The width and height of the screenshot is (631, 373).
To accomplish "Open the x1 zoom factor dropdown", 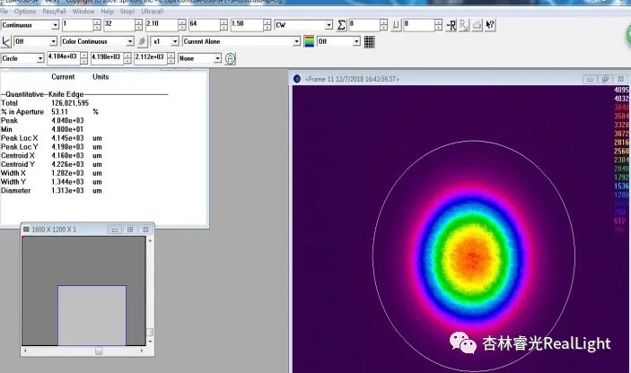I will [171, 41].
